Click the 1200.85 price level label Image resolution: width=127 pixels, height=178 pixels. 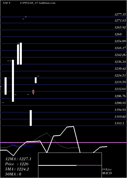pos(120,103)
